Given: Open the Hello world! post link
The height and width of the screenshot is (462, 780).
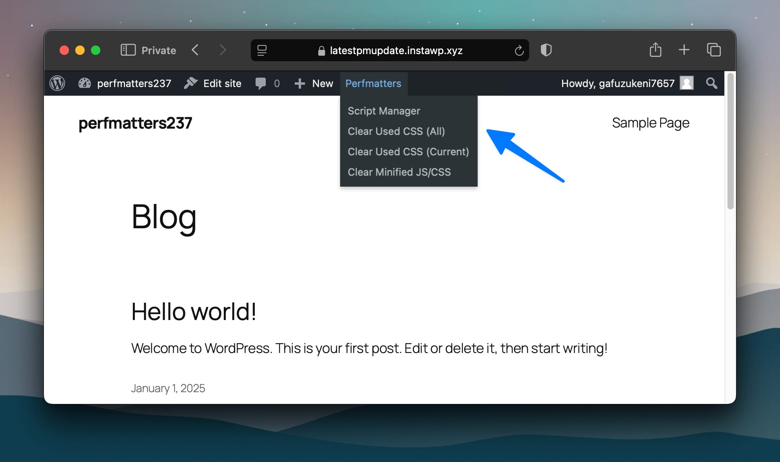Looking at the screenshot, I should pyautogui.click(x=194, y=312).
